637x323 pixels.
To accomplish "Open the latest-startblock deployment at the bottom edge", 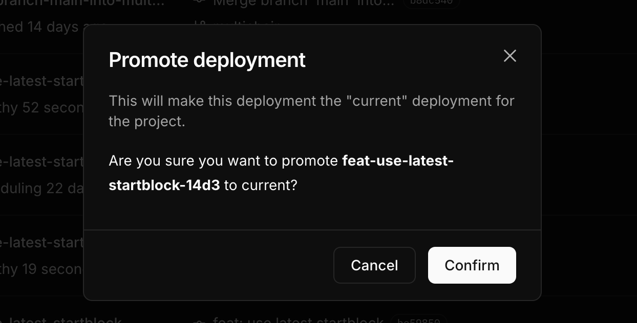I will tap(61, 320).
